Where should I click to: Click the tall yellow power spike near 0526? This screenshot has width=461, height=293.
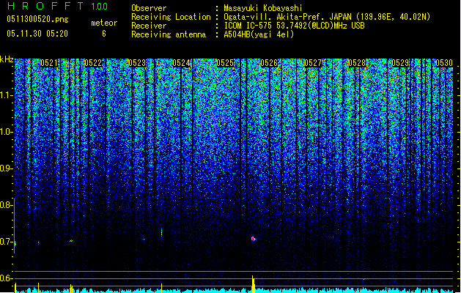253,284
